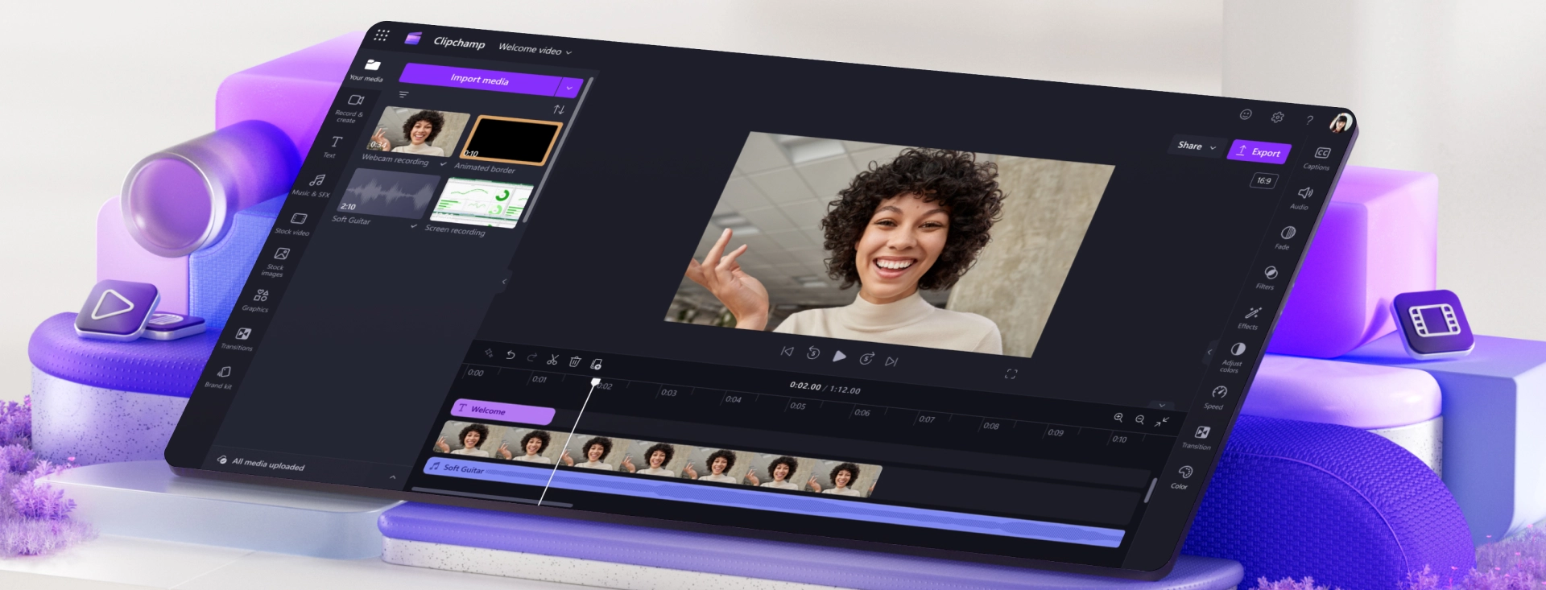Select the Text tab in sidebar

[x=333, y=146]
